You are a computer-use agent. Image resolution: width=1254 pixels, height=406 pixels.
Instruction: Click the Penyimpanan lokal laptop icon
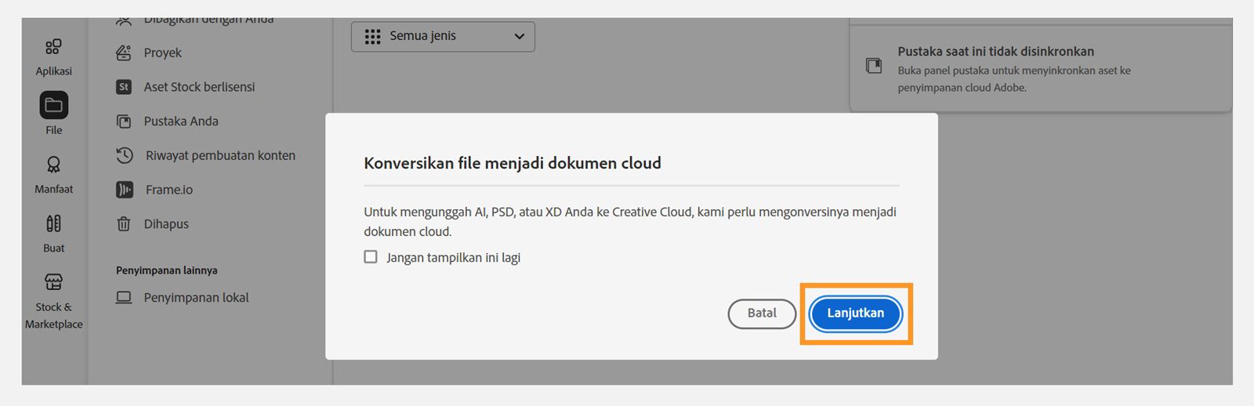point(124,298)
